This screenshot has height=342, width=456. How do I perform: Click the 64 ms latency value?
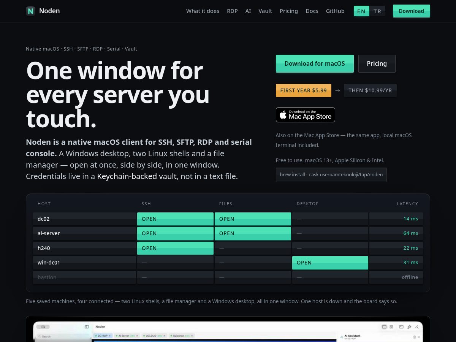(x=411, y=233)
